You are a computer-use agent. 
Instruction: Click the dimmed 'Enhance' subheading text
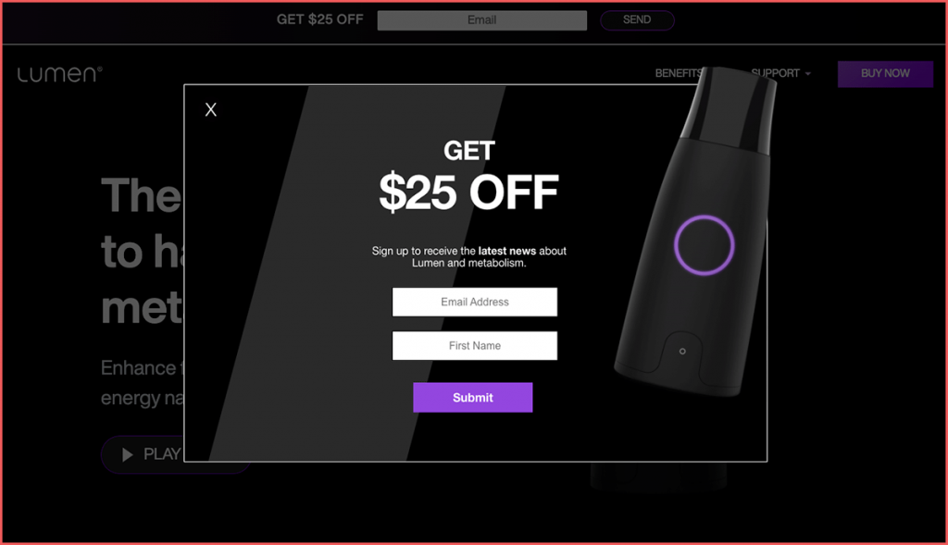click(139, 368)
